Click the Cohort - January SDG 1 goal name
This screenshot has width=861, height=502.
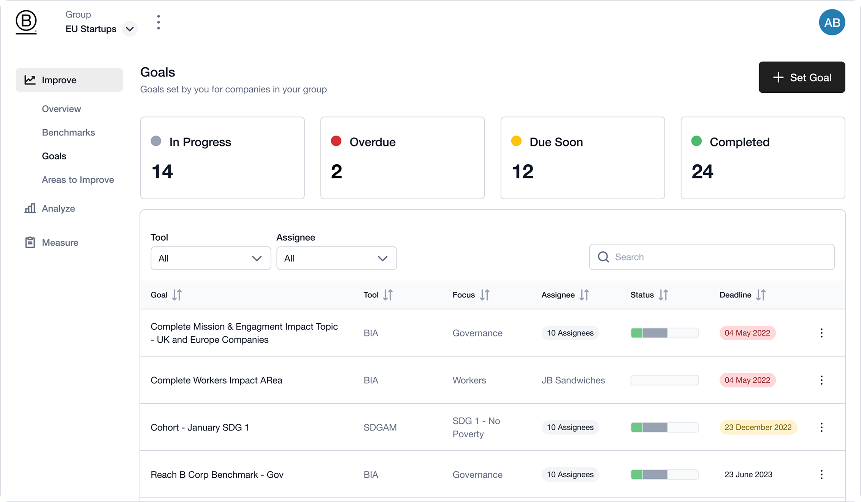click(200, 427)
